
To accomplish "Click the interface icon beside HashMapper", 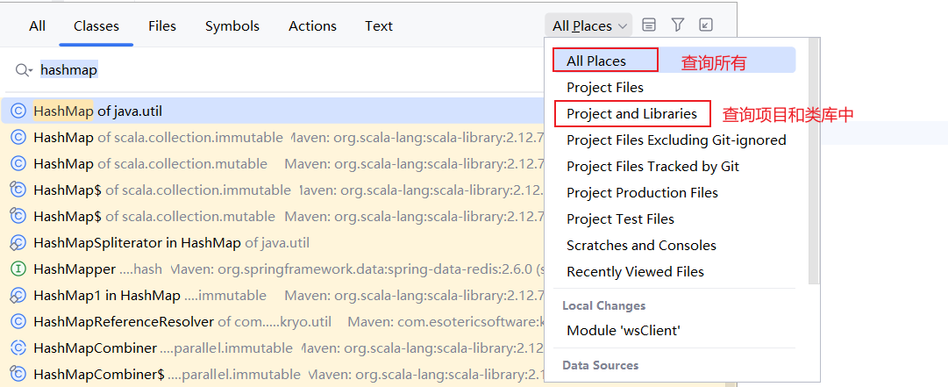I will pos(18,269).
